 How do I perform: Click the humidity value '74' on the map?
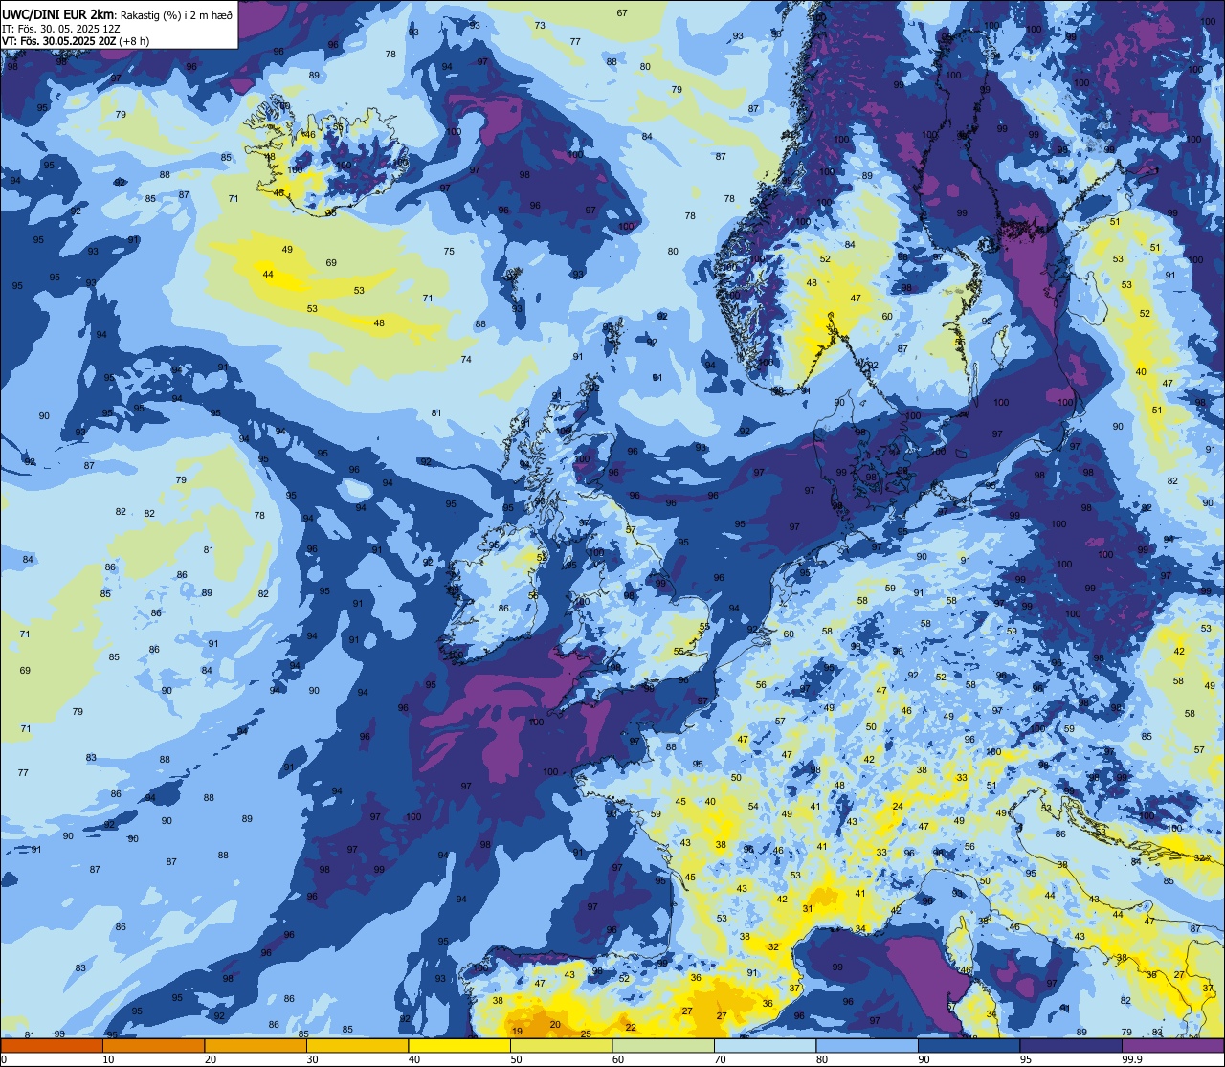466,359
